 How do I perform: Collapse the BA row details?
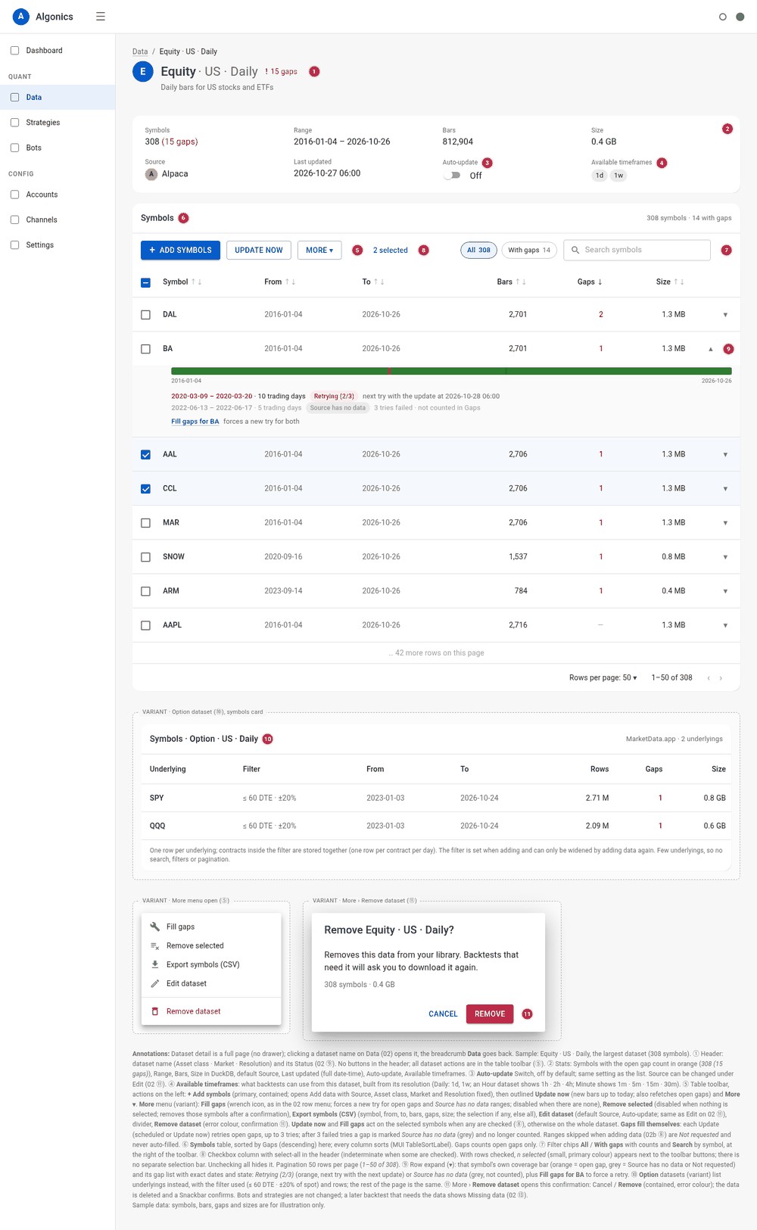[x=711, y=349]
